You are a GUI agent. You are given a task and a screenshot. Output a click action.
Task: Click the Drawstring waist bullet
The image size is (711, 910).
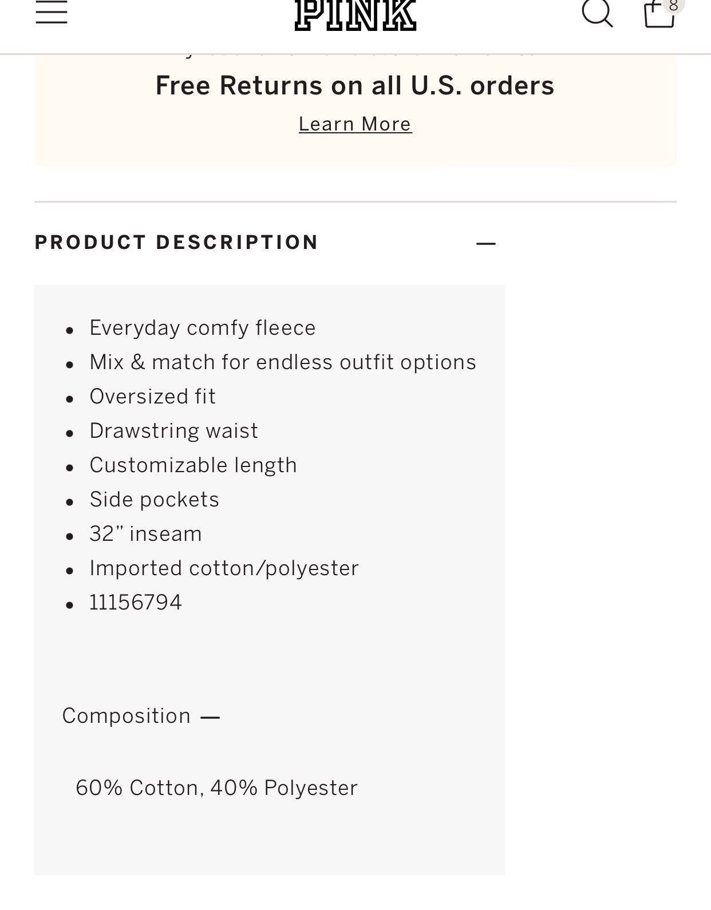(x=173, y=431)
